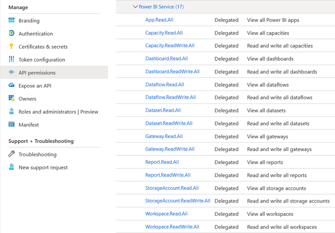
Task: Click 'Read and write all workspaces' text
Action: coord(282,227)
